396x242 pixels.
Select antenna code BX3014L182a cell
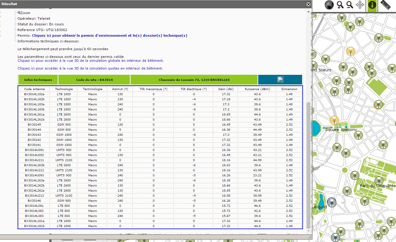click(34, 94)
